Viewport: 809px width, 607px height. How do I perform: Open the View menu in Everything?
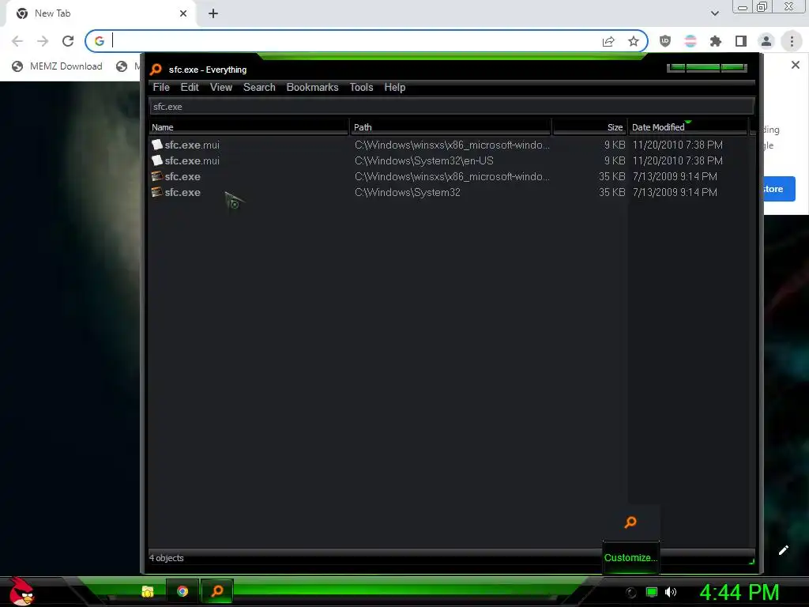[x=221, y=87]
